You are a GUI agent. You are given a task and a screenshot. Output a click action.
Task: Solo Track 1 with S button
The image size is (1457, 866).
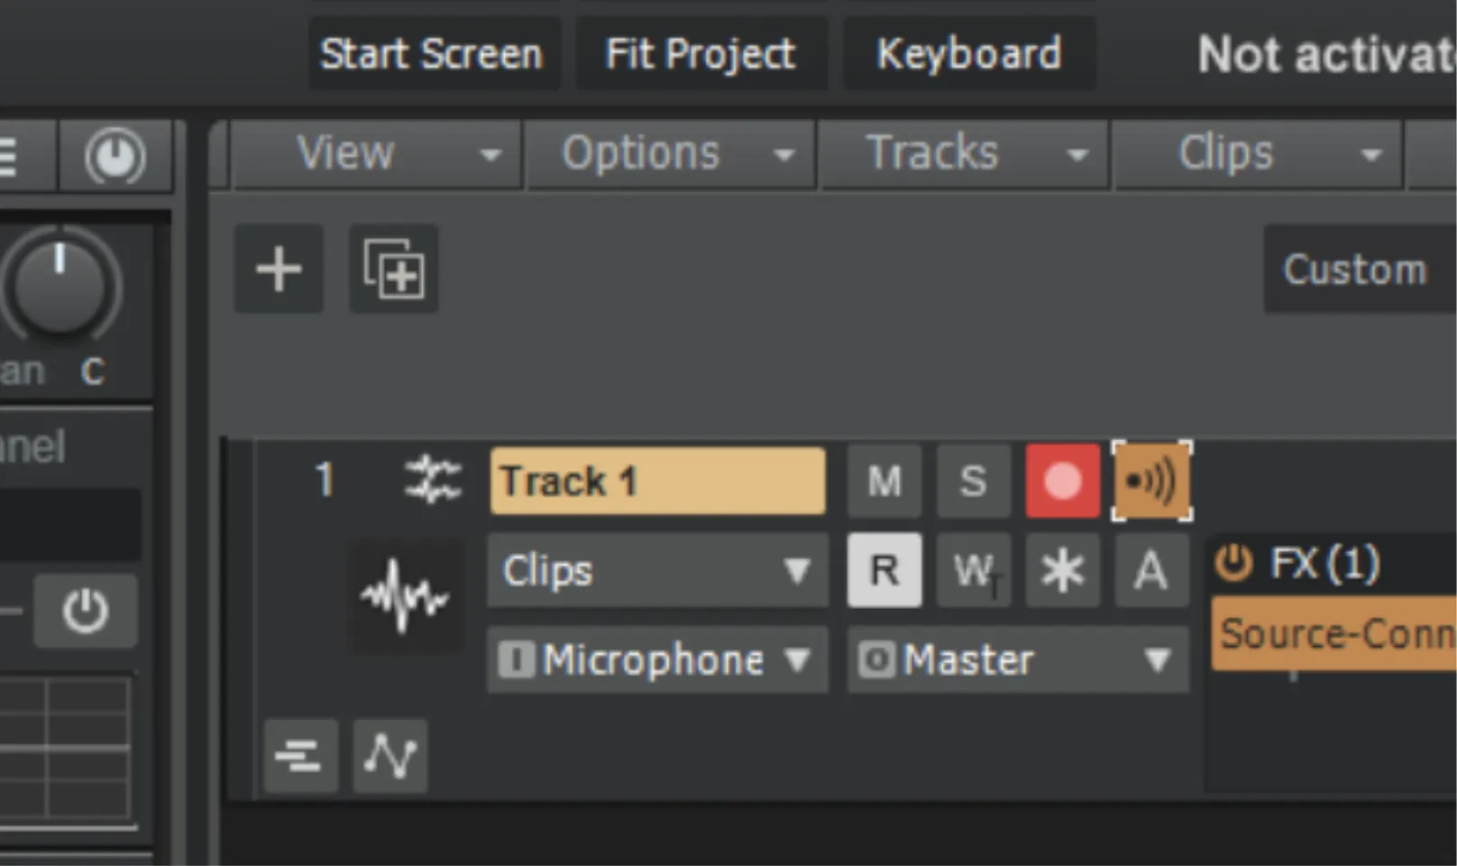(x=974, y=481)
